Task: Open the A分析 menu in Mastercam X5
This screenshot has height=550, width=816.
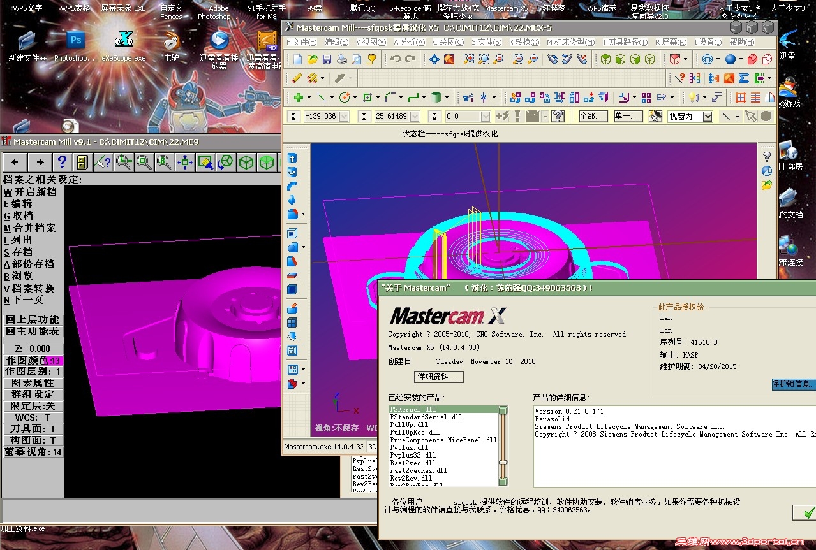Action: (409, 42)
